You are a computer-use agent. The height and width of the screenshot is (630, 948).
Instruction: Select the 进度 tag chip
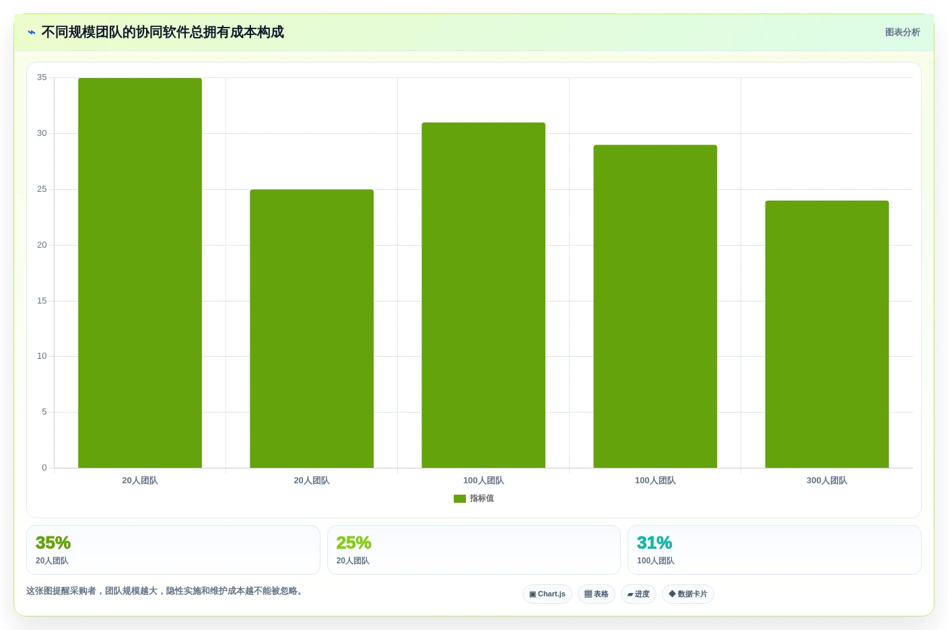tap(638, 594)
